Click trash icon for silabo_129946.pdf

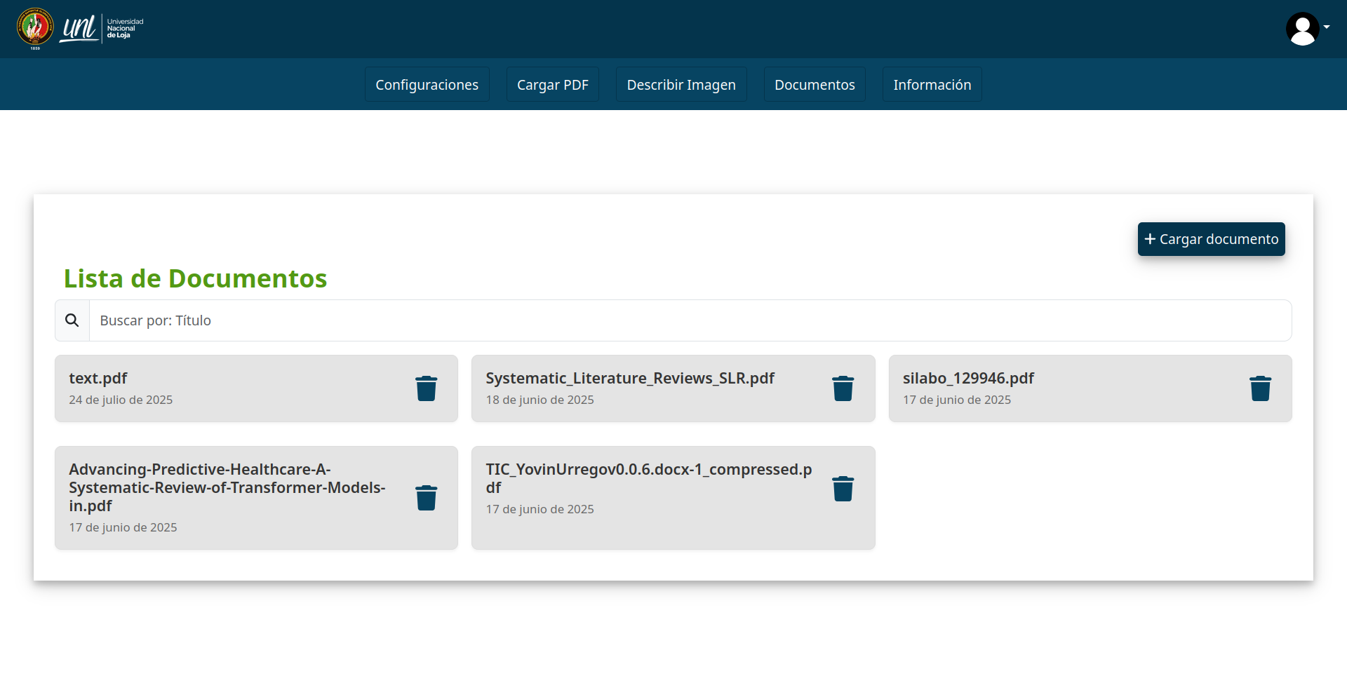coord(1260,388)
